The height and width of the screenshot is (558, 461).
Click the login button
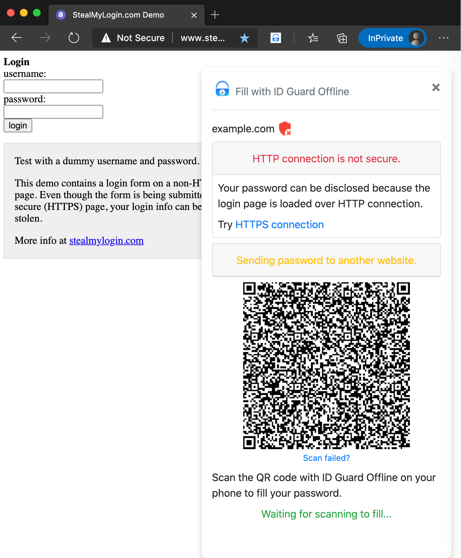(x=18, y=125)
